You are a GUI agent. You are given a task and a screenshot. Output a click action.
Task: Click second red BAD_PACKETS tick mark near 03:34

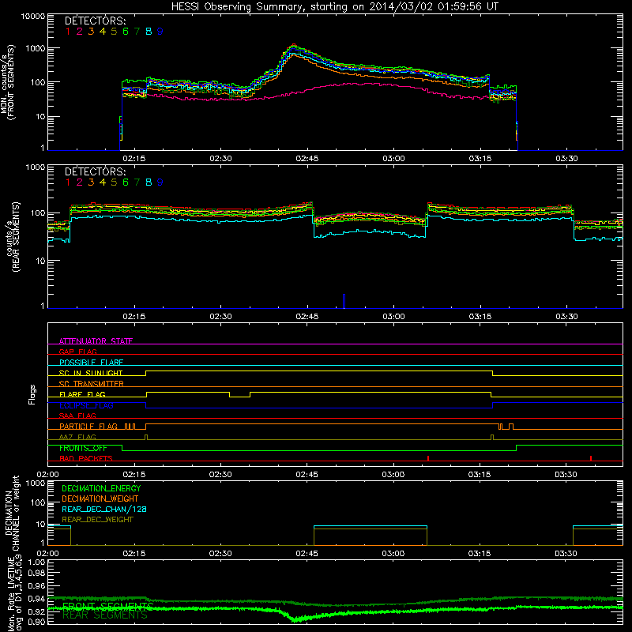(x=591, y=458)
